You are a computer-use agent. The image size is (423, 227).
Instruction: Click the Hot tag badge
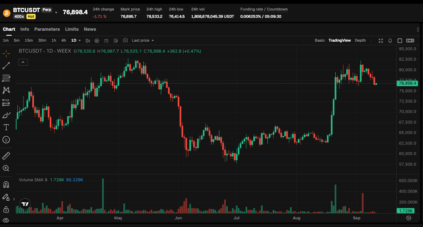pos(31,17)
